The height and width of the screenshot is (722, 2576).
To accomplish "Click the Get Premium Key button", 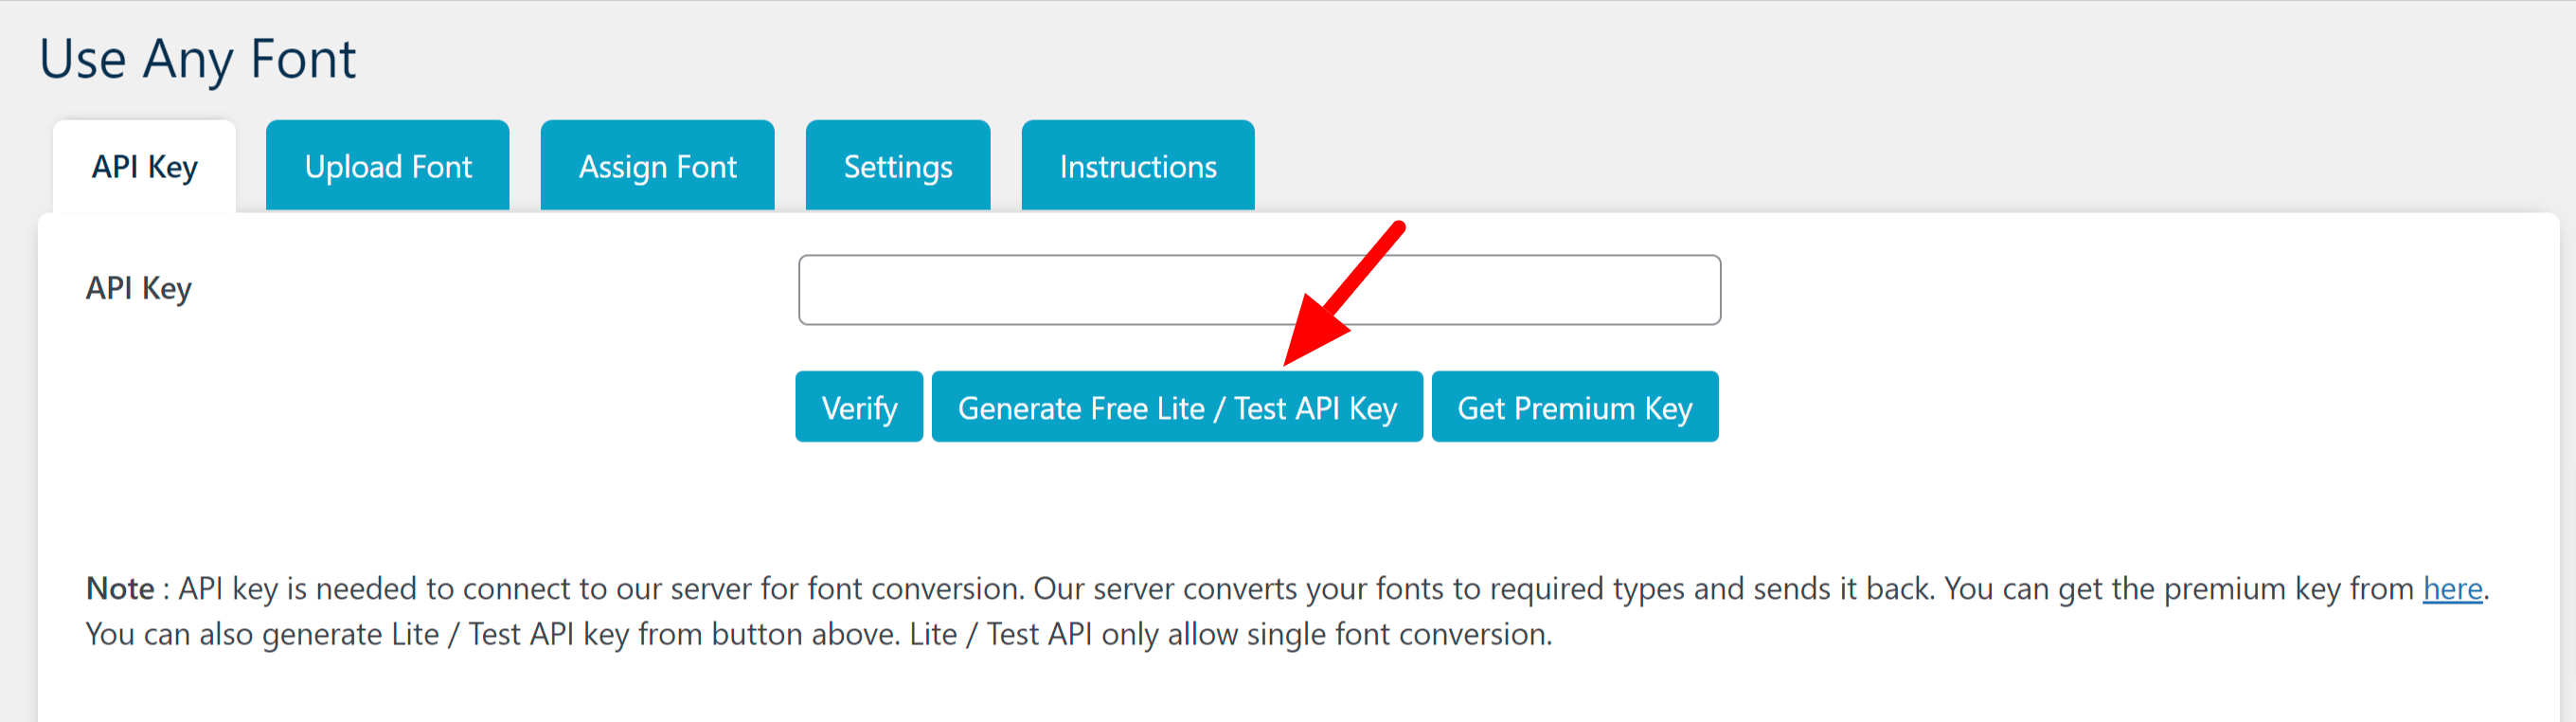I will (x=1575, y=407).
